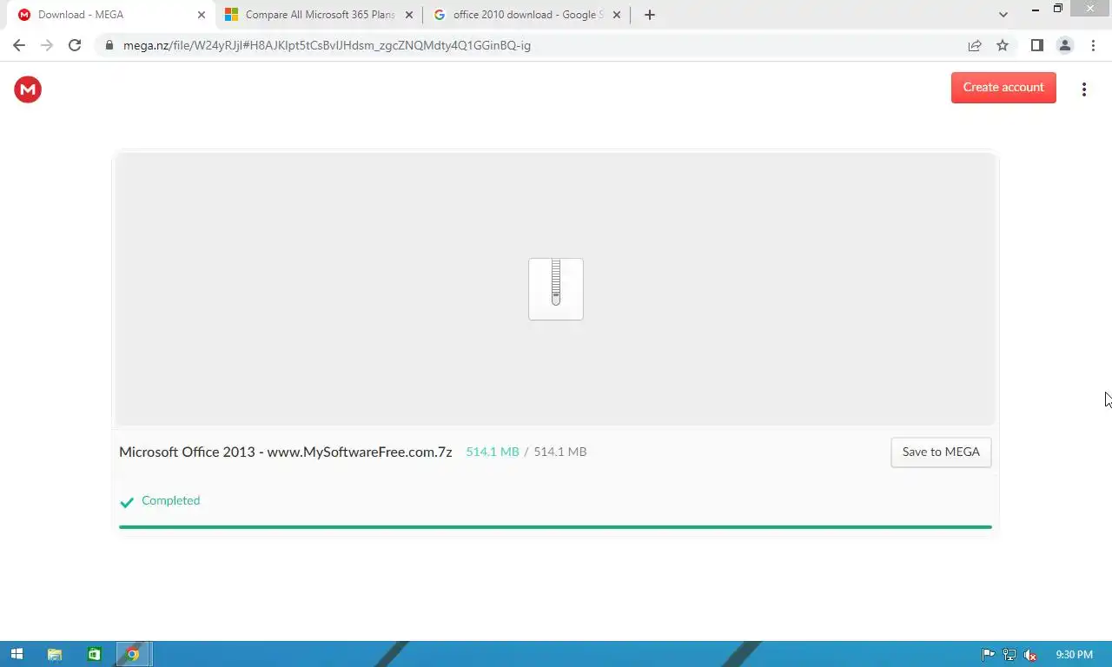Click the site lock security icon
The width and height of the screenshot is (1112, 667).
coord(109,45)
